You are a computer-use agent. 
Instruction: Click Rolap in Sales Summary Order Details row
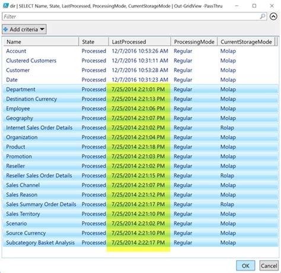point(227,204)
